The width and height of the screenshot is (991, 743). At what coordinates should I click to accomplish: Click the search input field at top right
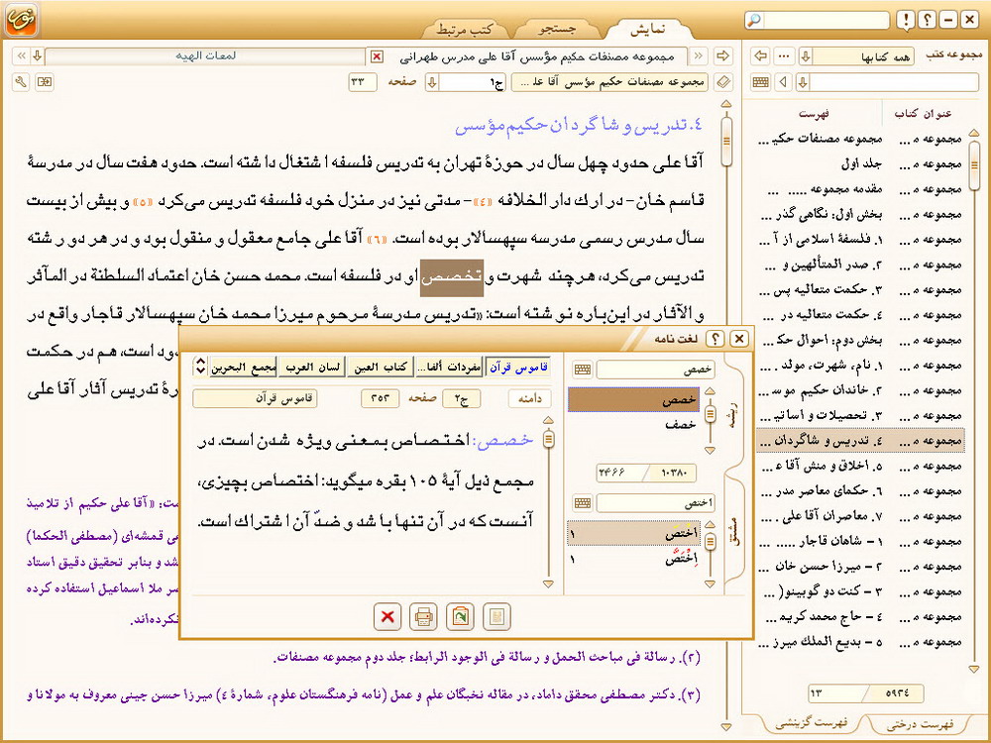(826, 20)
